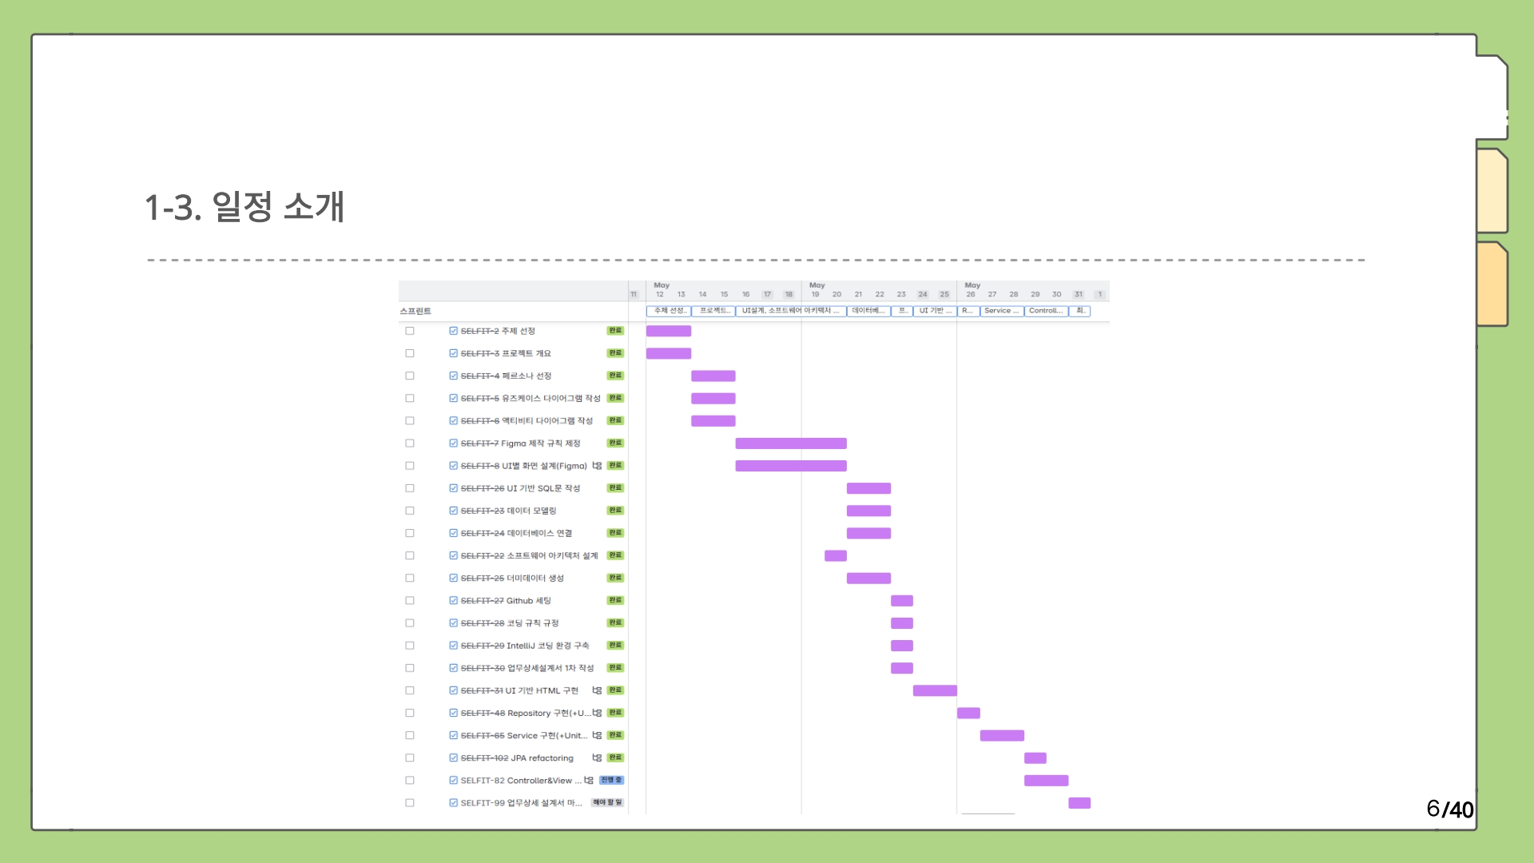This screenshot has height=863, width=1534.
Task: Select the 'UI설계, 소프트웨어 아키텍처' sprint label
Action: coord(790,311)
